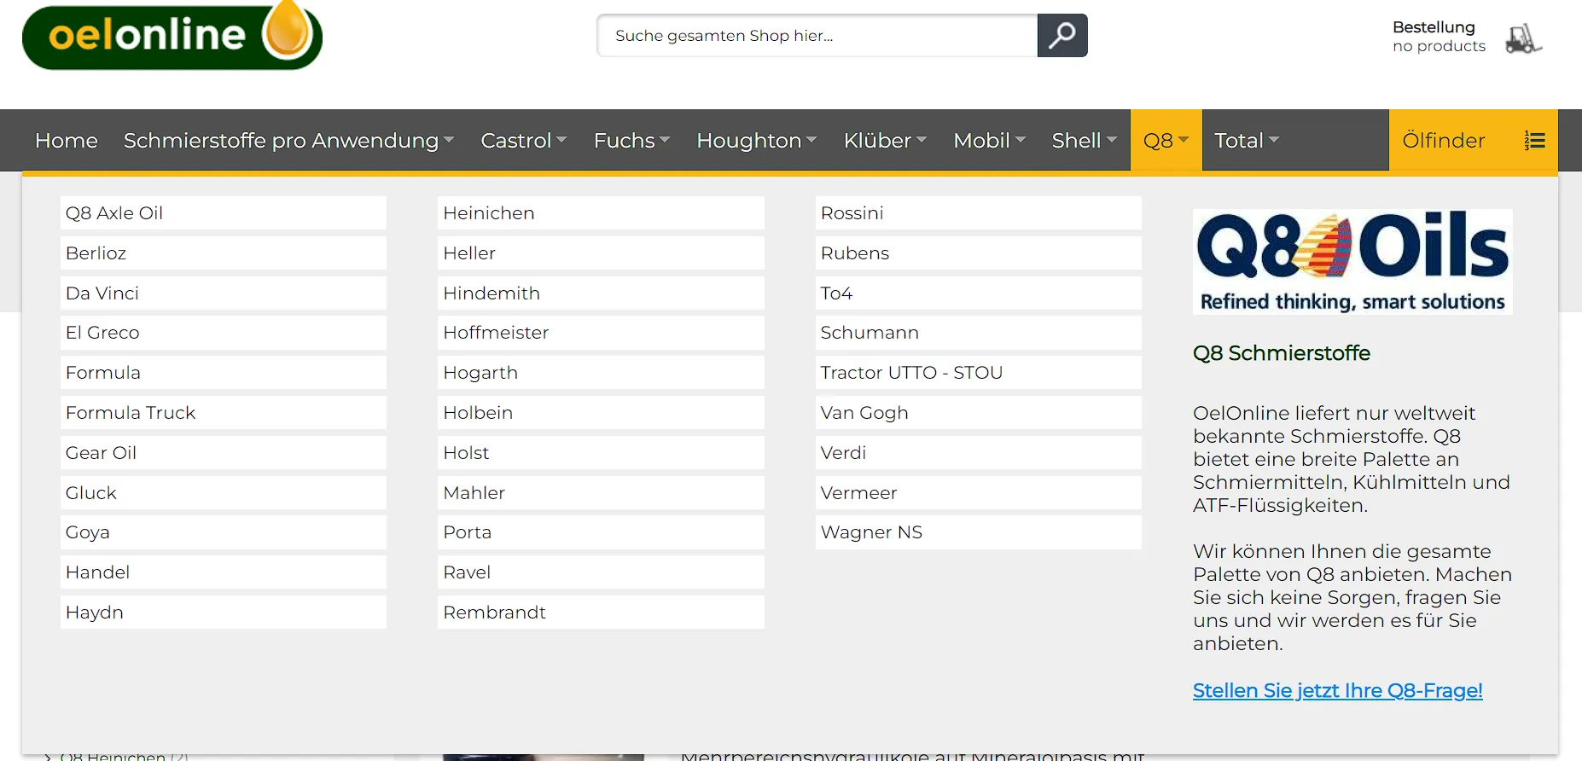This screenshot has width=1582, height=761.
Task: Select Hindemith product line
Action: coord(601,293)
